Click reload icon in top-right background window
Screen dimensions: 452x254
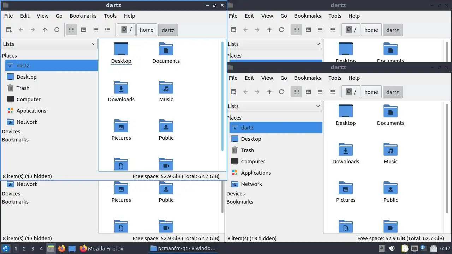(281, 30)
